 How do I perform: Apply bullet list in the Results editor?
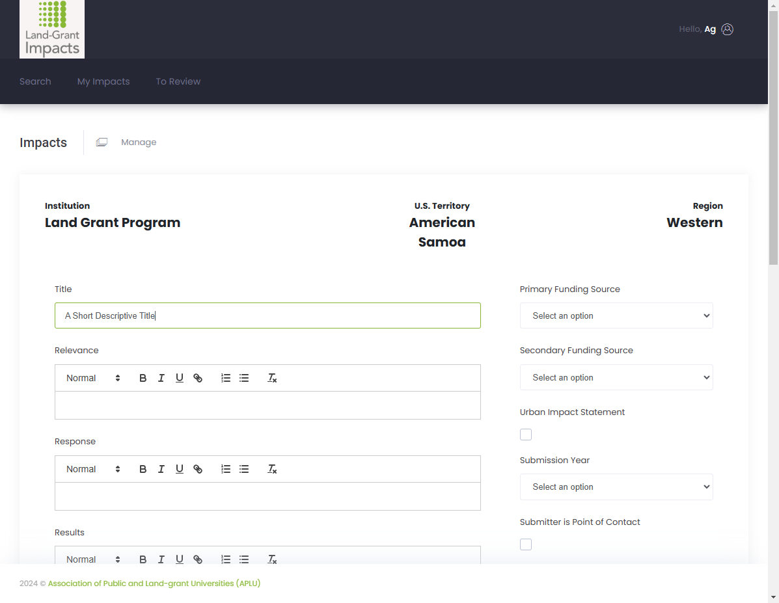[x=244, y=559]
